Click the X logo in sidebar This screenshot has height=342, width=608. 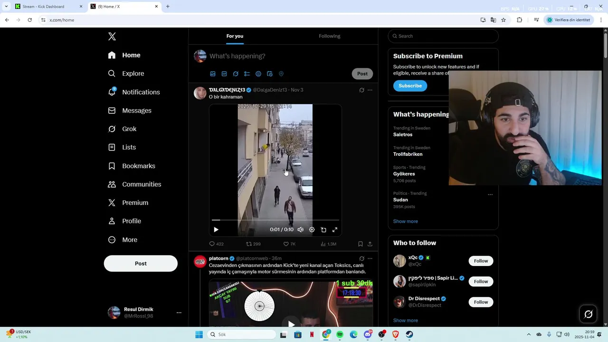pyautogui.click(x=112, y=37)
